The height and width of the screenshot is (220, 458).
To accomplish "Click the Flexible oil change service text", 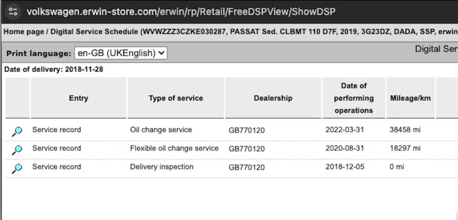I will click(174, 148).
